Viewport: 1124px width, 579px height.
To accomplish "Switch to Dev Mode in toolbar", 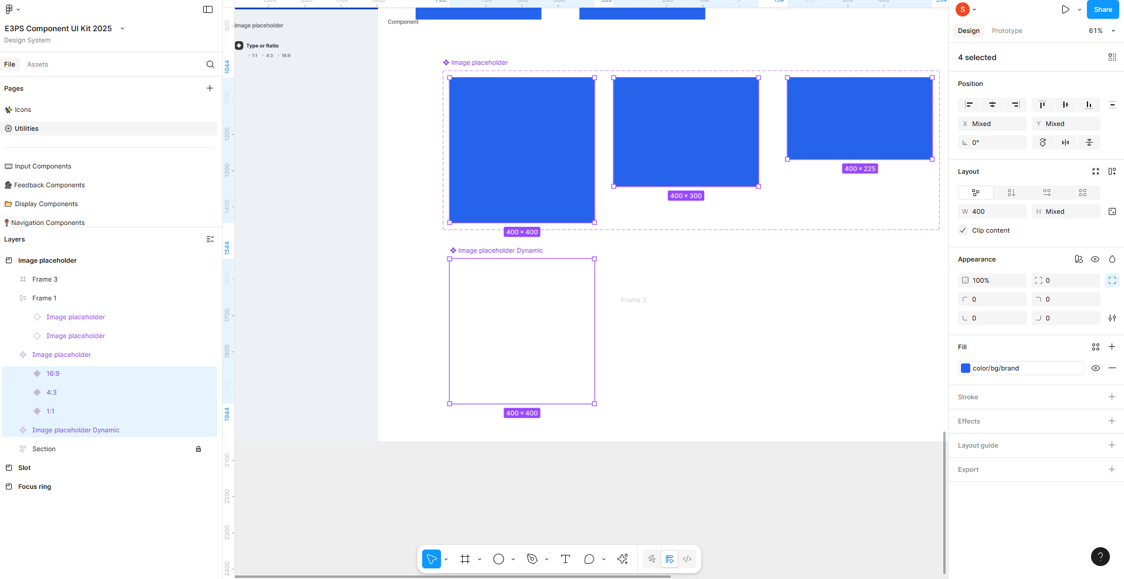I will click(x=687, y=559).
